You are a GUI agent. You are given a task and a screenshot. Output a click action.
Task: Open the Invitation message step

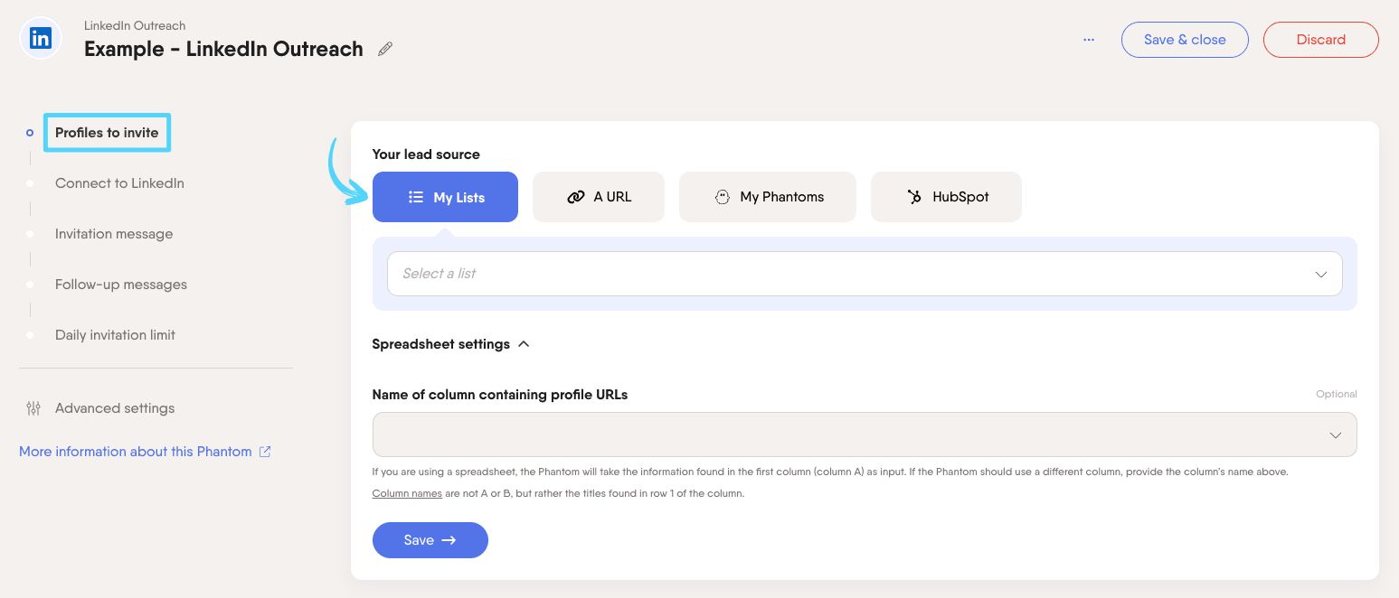click(x=114, y=234)
